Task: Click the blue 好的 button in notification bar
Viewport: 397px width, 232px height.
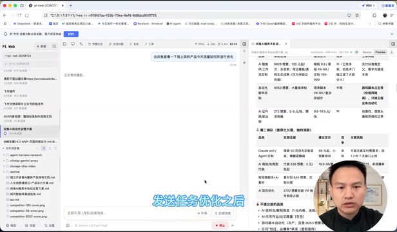Action: (71, 34)
